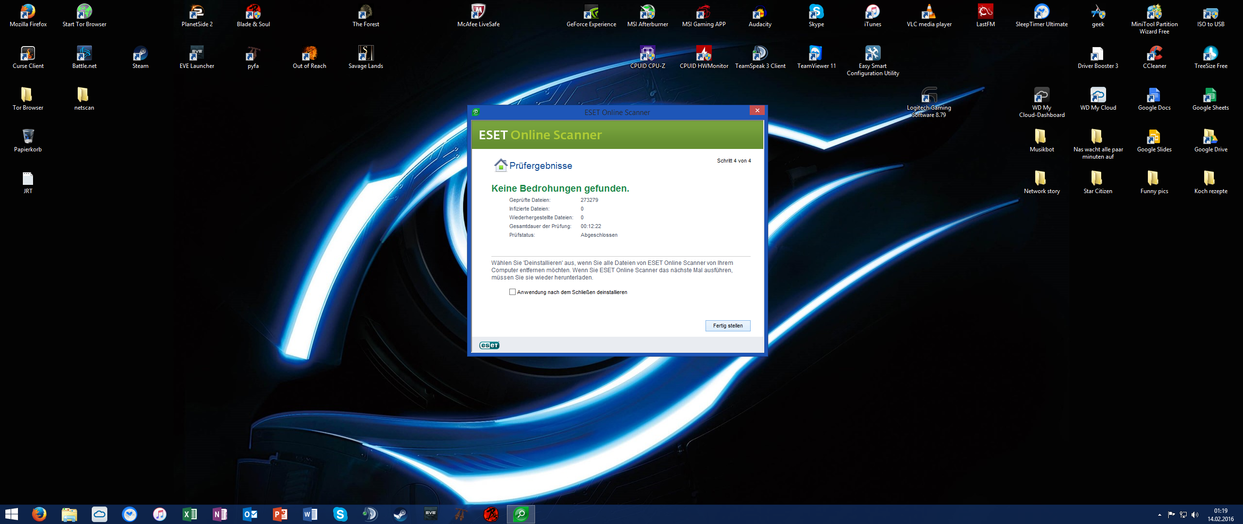The image size is (1243, 524).
Task: Click the volume speaker tray icon
Action: pyautogui.click(x=1195, y=515)
